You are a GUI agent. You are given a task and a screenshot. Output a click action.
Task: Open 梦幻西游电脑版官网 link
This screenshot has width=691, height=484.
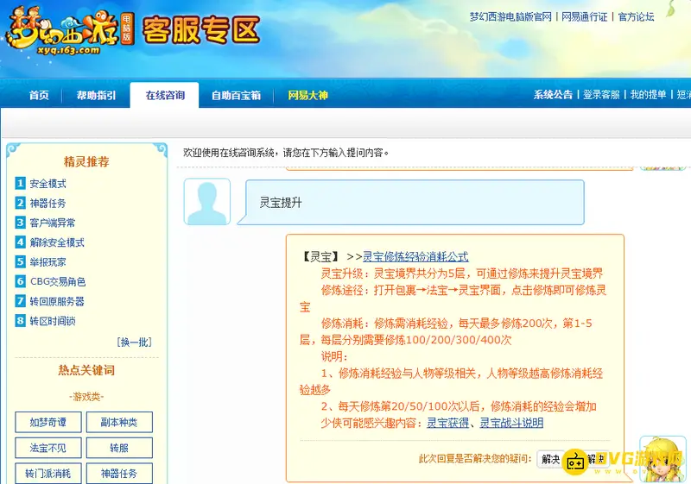[x=510, y=16]
